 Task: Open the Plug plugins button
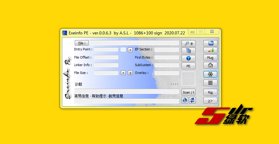pyautogui.click(x=210, y=58)
